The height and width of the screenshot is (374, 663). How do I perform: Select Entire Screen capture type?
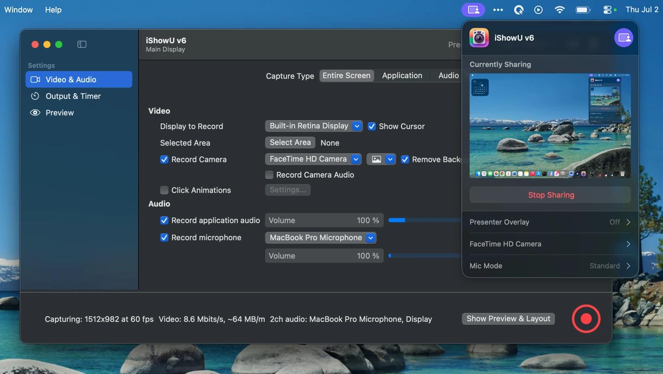click(x=346, y=75)
